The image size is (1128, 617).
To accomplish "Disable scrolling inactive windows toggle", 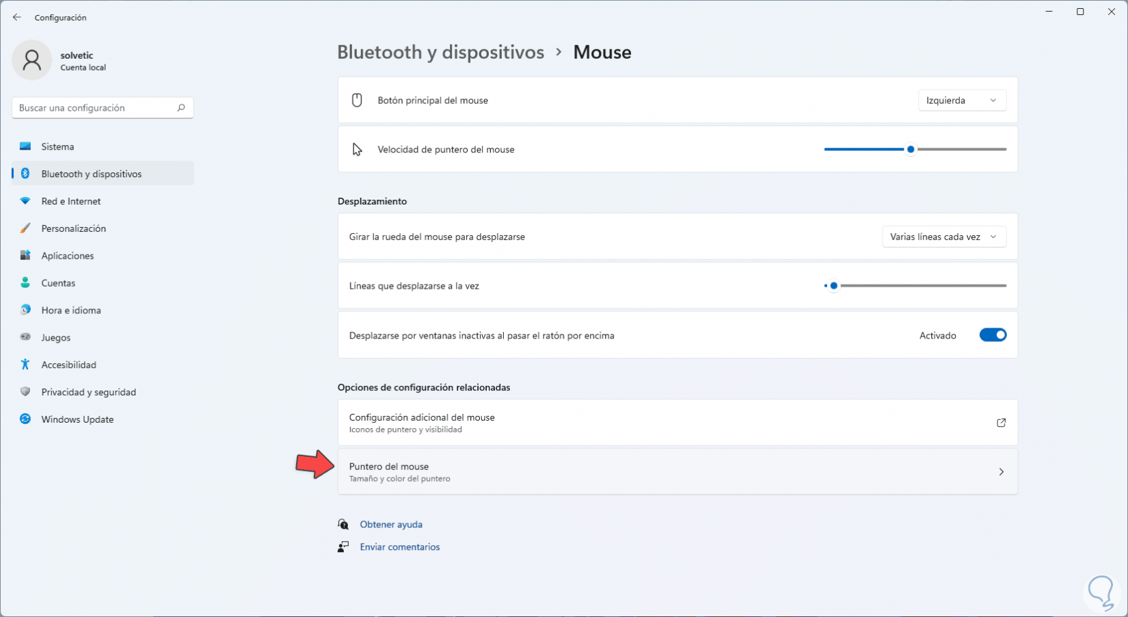I will pos(993,335).
